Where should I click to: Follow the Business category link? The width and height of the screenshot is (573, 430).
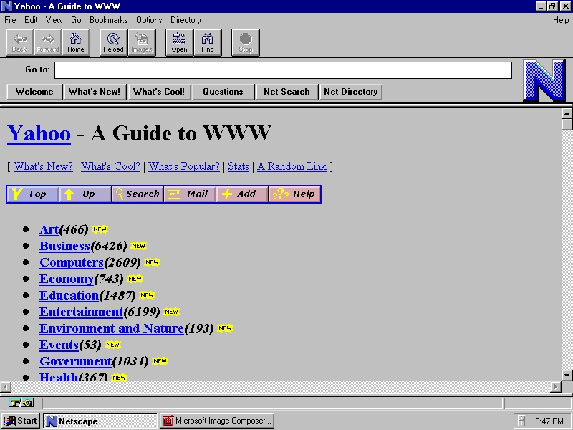click(x=64, y=246)
